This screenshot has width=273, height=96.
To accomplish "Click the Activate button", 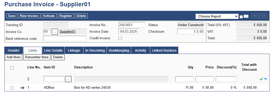I will pyautogui.click(x=49, y=16).
